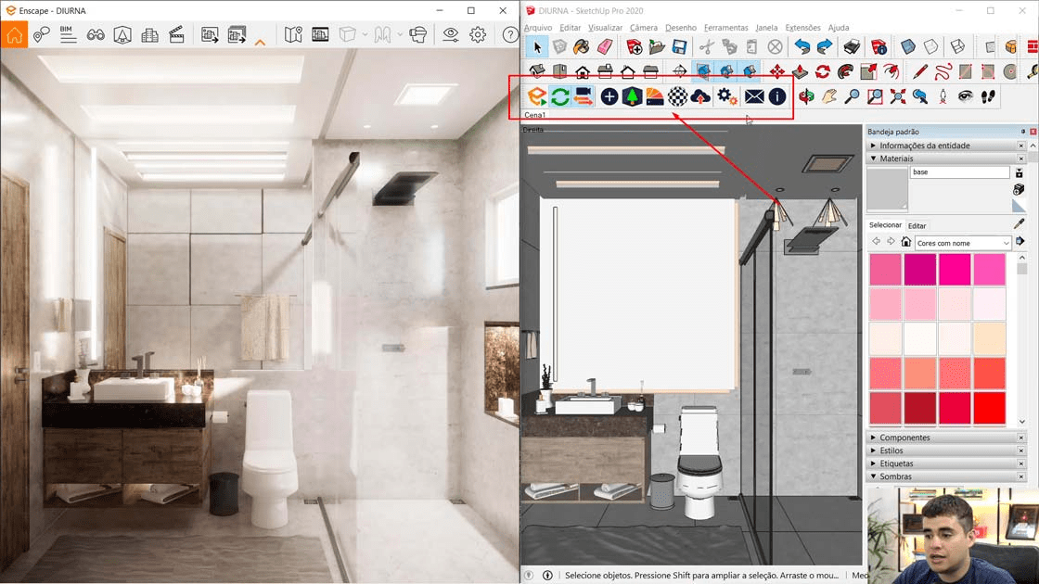1039x584 pixels.
Task: Pick the pure red color swatch
Action: [989, 407]
